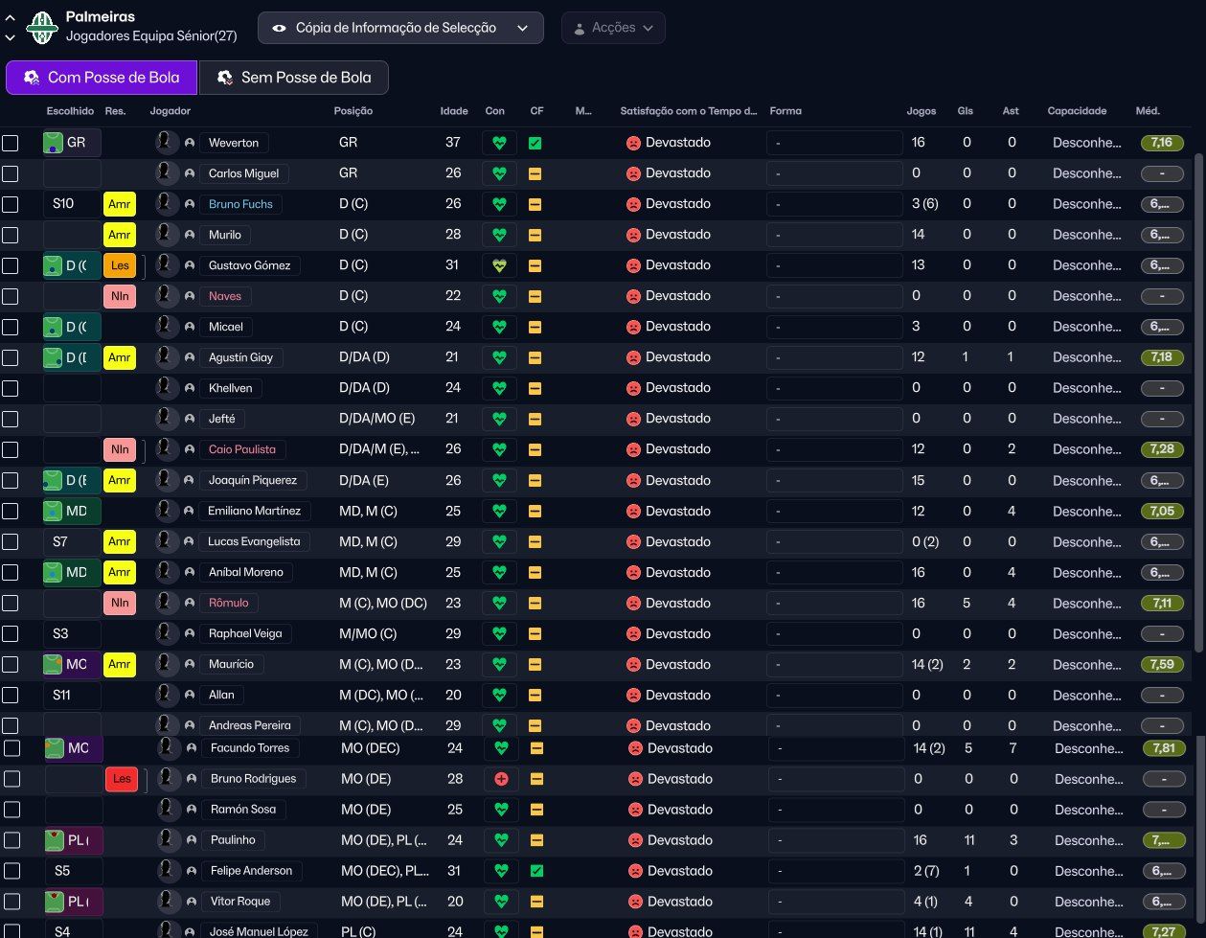Check the box for Facundo Torres' row
The height and width of the screenshot is (938, 1206).
click(x=11, y=748)
